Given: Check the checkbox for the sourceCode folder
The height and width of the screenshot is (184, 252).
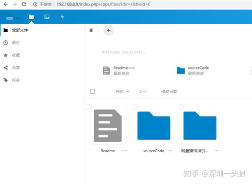Looking at the screenshot, I should click(135, 107).
